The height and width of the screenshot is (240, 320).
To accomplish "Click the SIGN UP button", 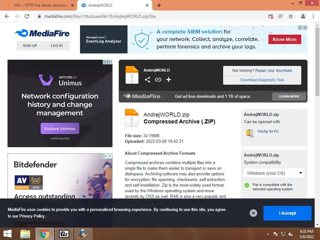I will coord(30,46).
